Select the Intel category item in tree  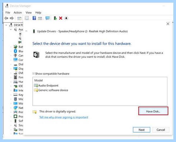point(18,90)
